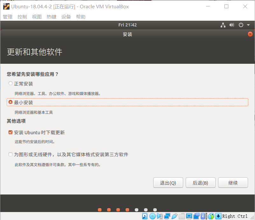The image size is (255, 220).
Task: Click the power icon in Ubuntu top bar
Action: (241, 25)
